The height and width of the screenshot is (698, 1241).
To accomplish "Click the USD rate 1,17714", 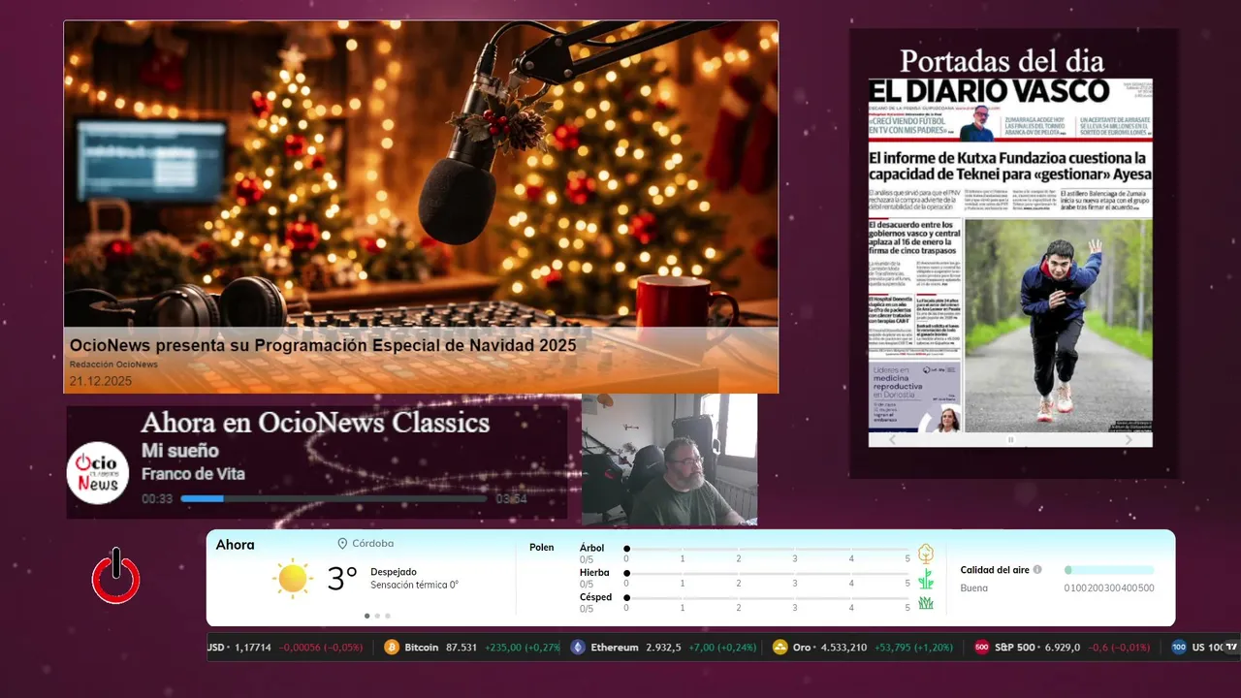I will coord(253,648).
